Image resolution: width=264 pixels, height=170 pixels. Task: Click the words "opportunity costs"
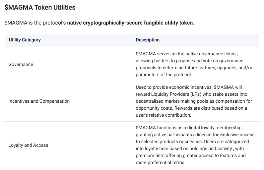coord(155,108)
